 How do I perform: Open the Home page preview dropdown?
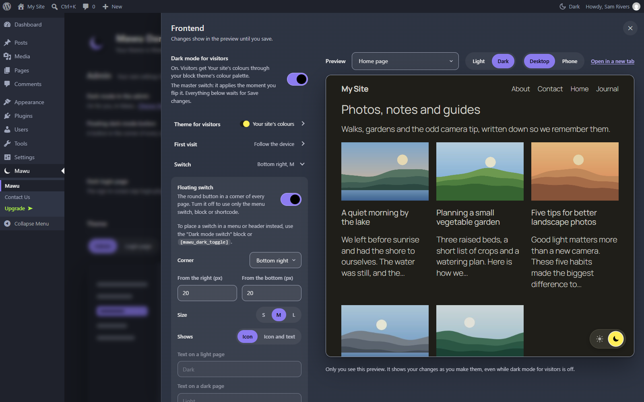click(405, 61)
